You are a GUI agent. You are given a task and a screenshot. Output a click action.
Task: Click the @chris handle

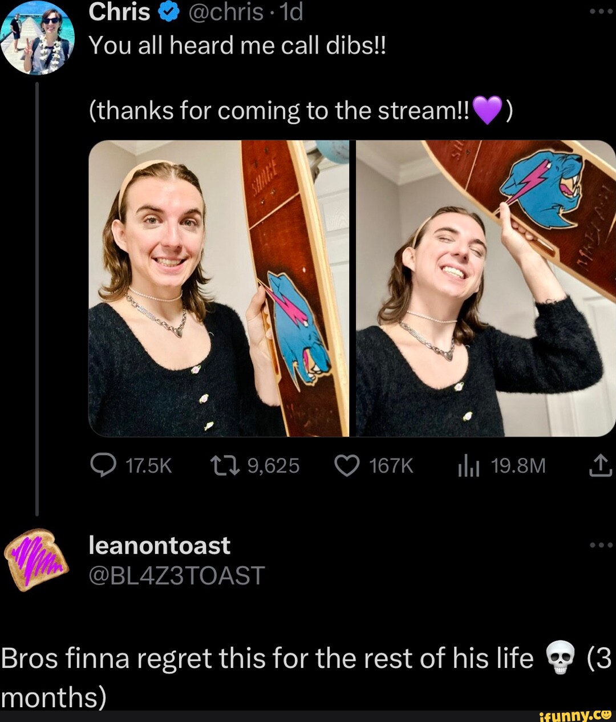click(x=226, y=12)
